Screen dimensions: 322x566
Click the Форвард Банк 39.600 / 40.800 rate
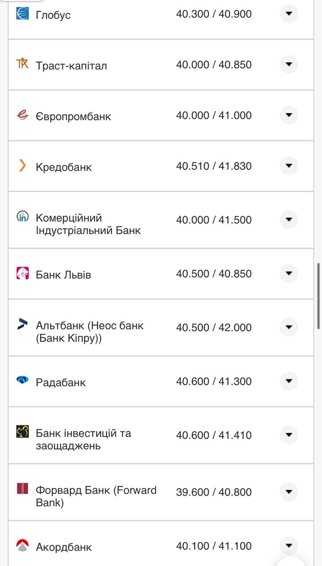coord(214,492)
